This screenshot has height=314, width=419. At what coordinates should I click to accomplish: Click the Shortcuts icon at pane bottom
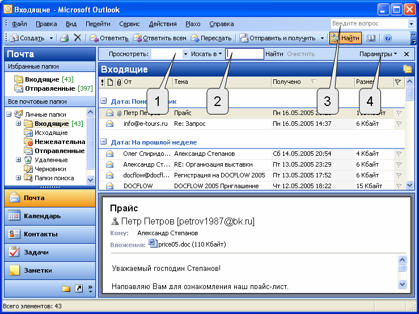(x=79, y=288)
